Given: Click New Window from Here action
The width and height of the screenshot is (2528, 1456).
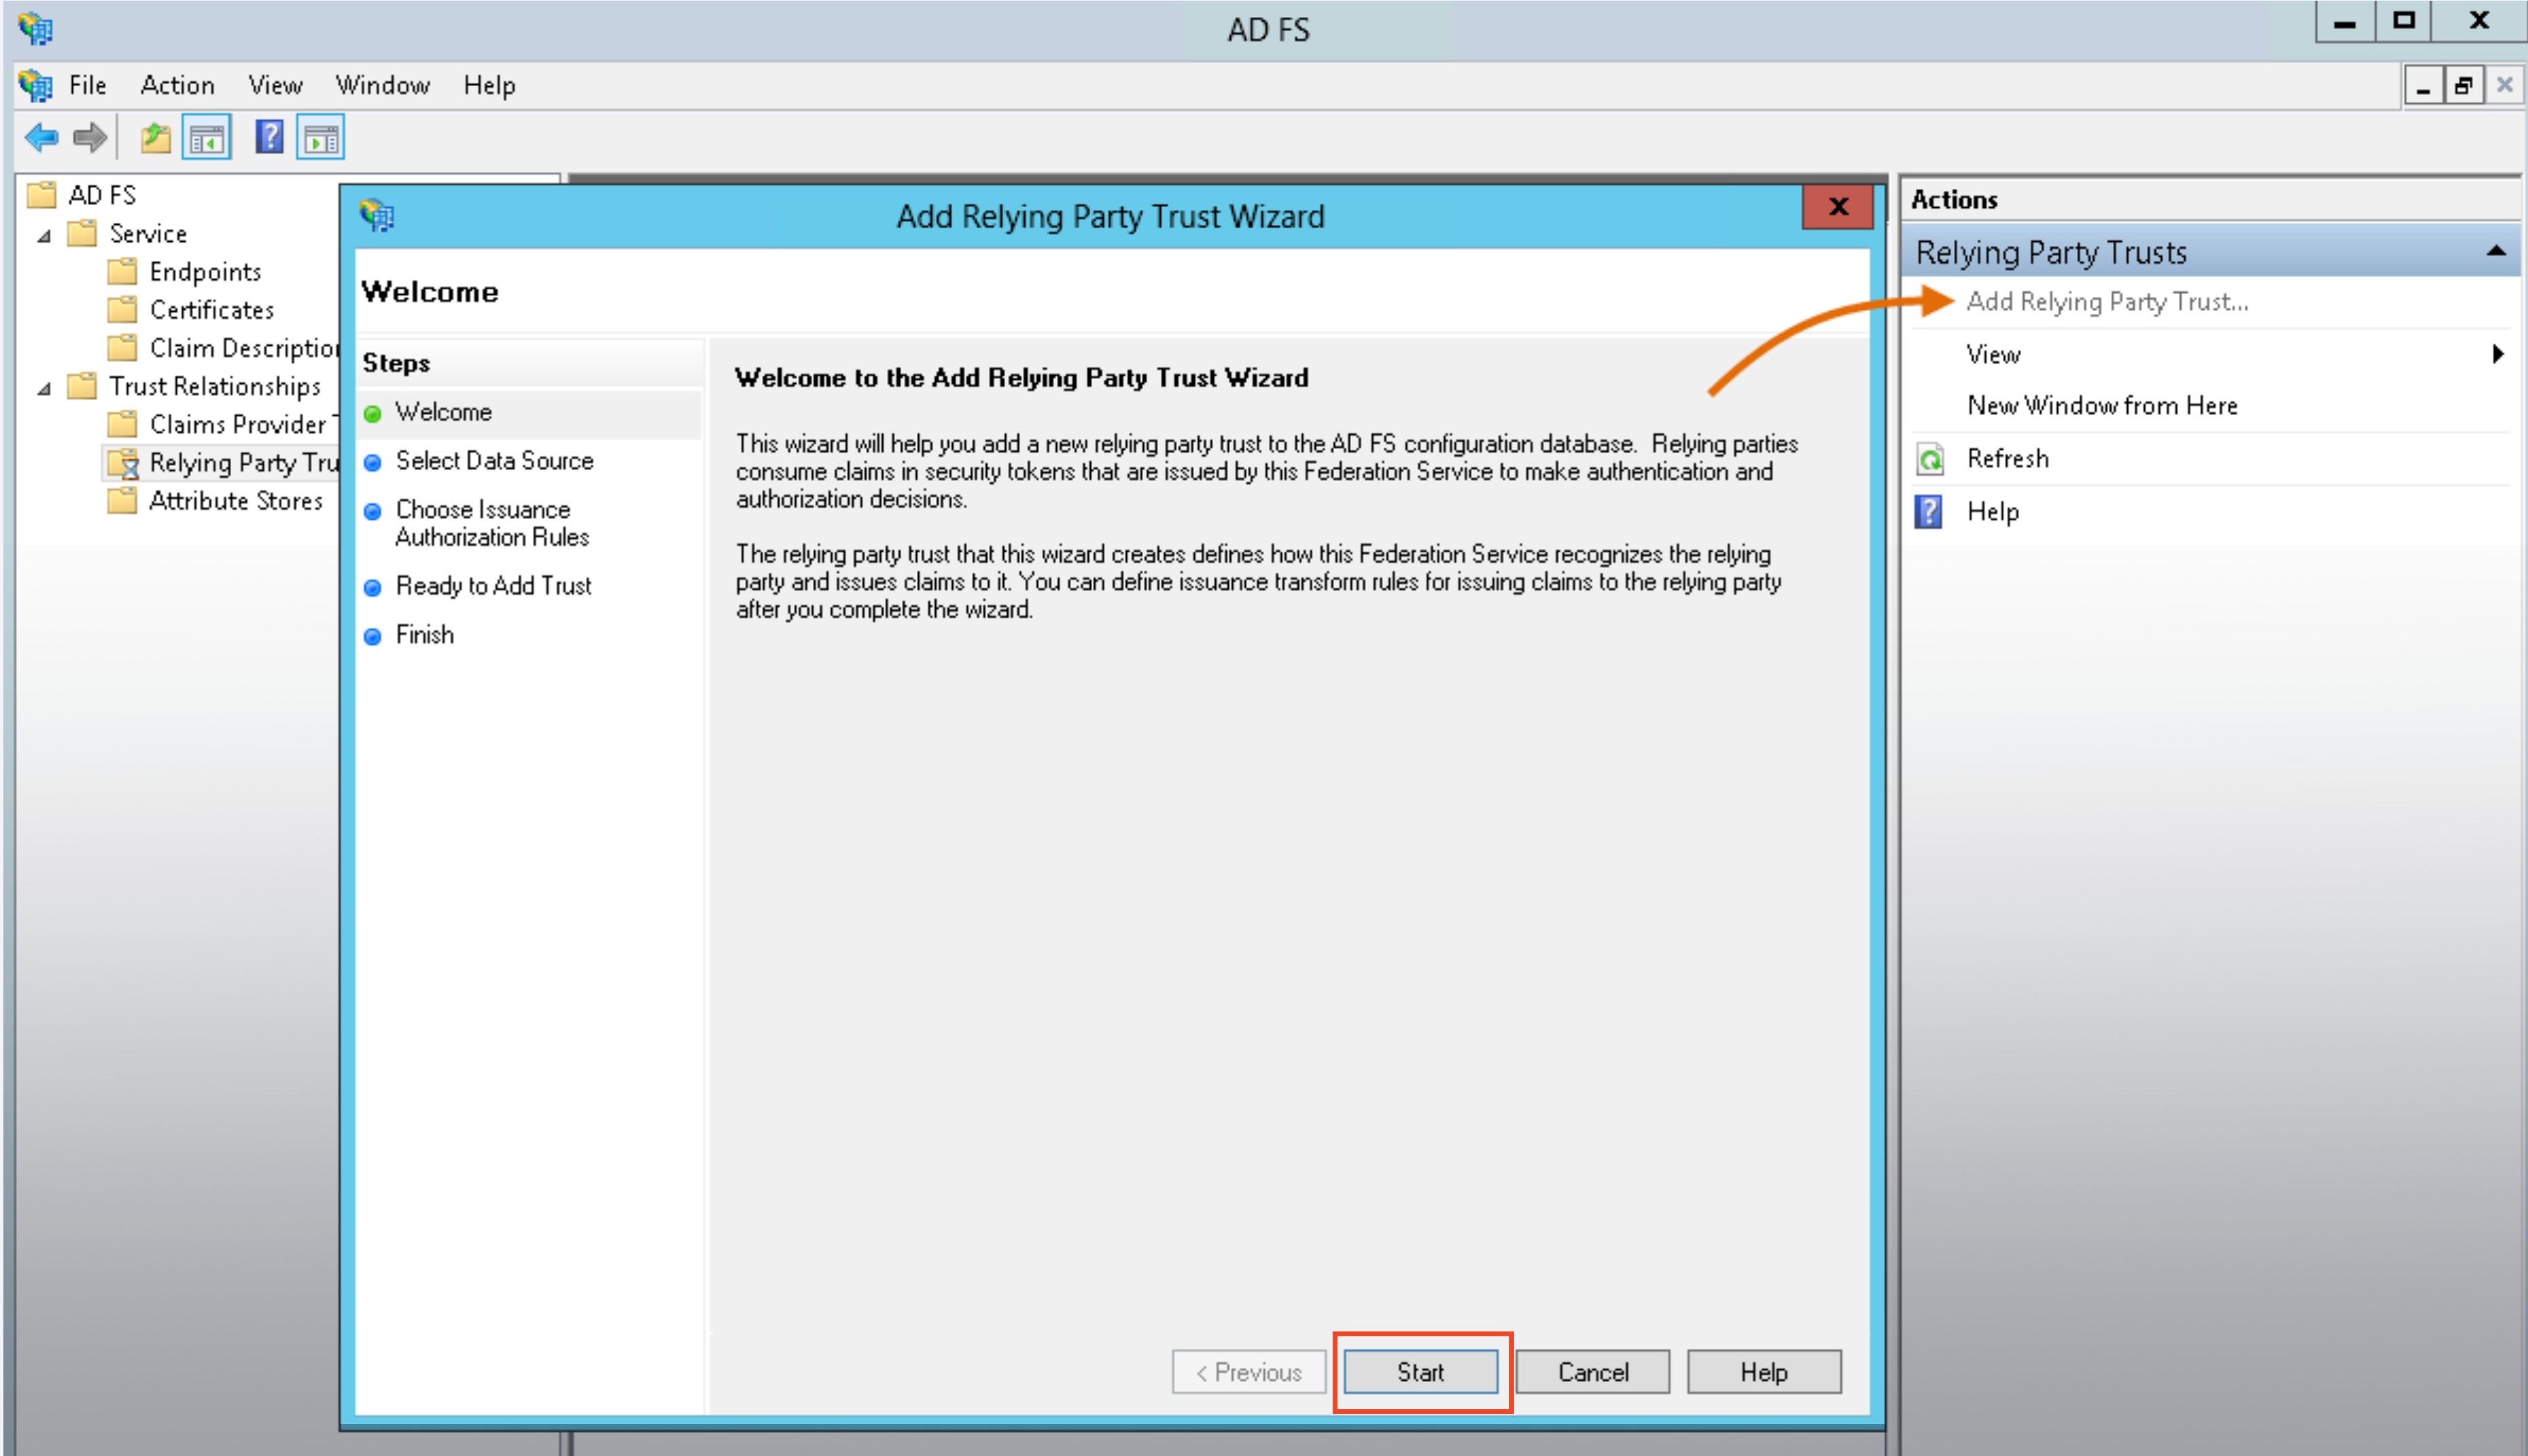Looking at the screenshot, I should click(x=2102, y=406).
